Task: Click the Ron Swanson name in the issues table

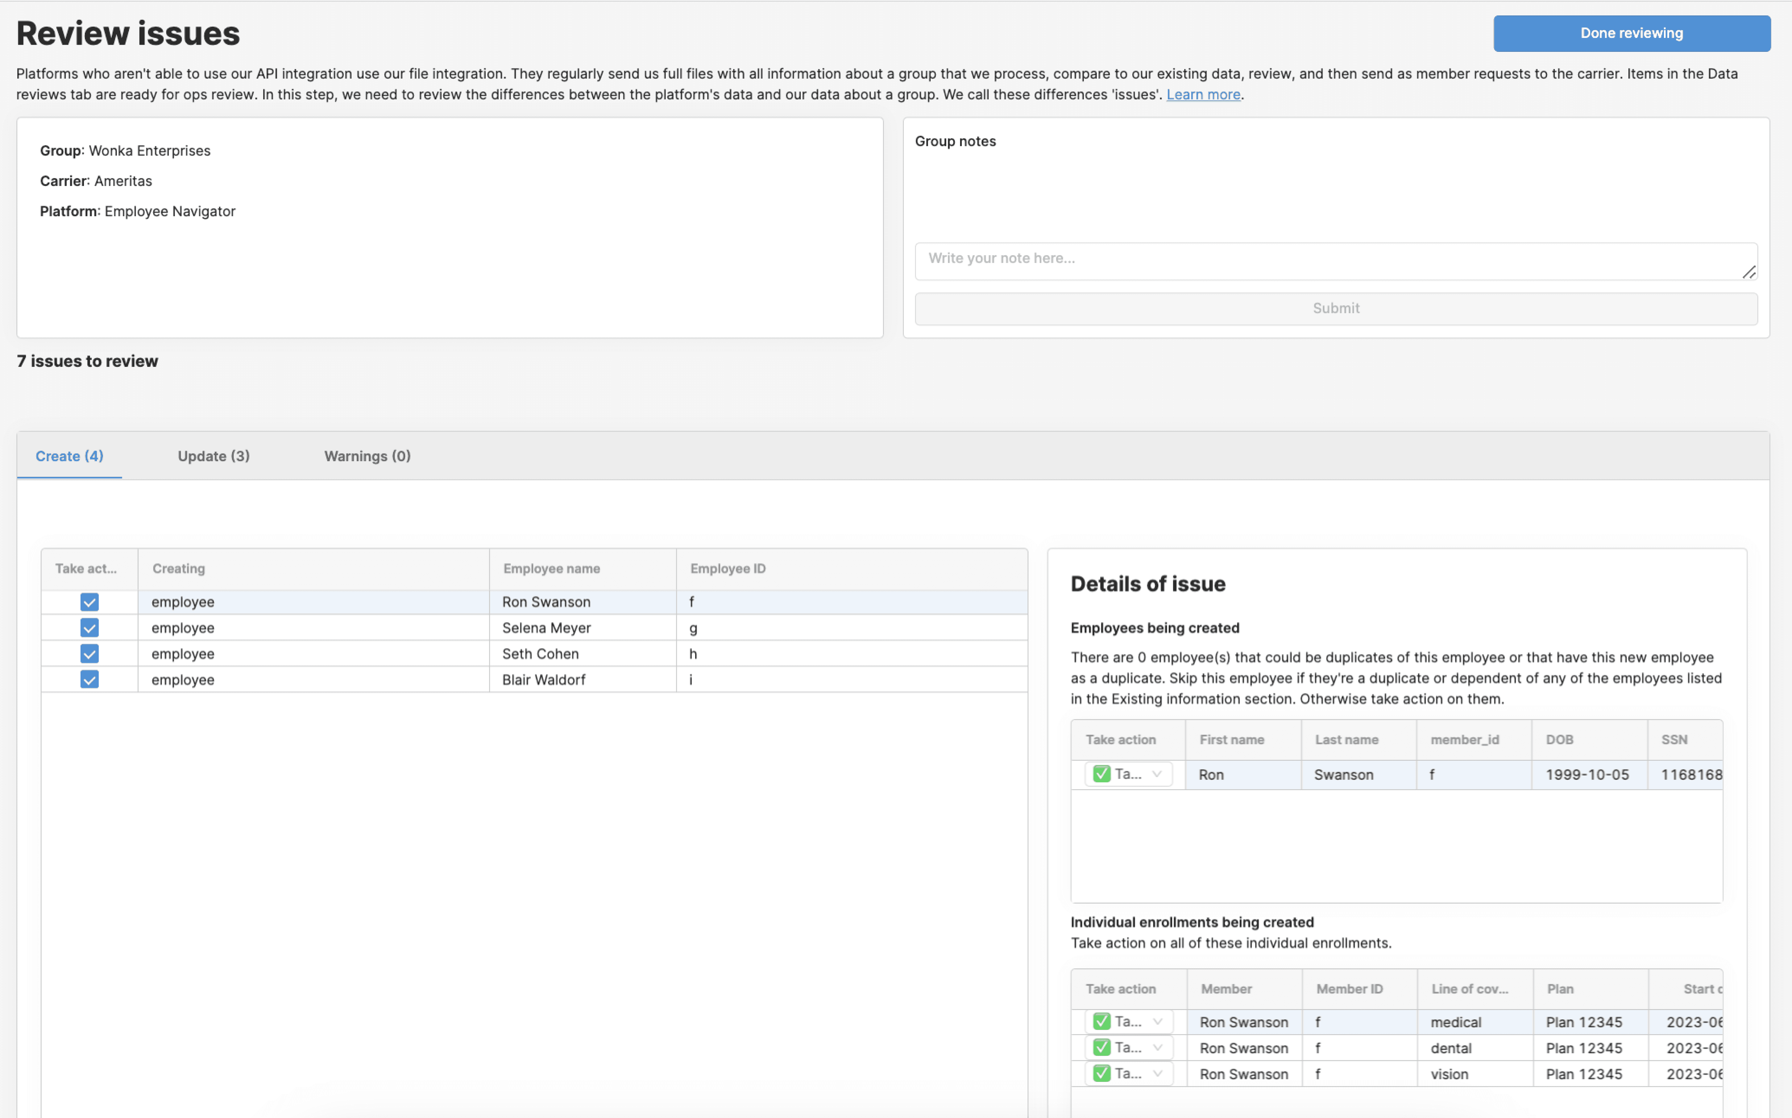Action: point(583,602)
